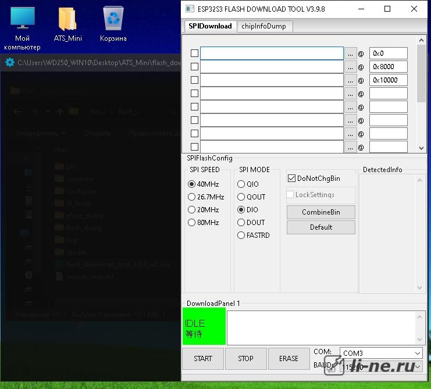
Task: Tick the fifth file row checkbox
Action: tap(194, 106)
